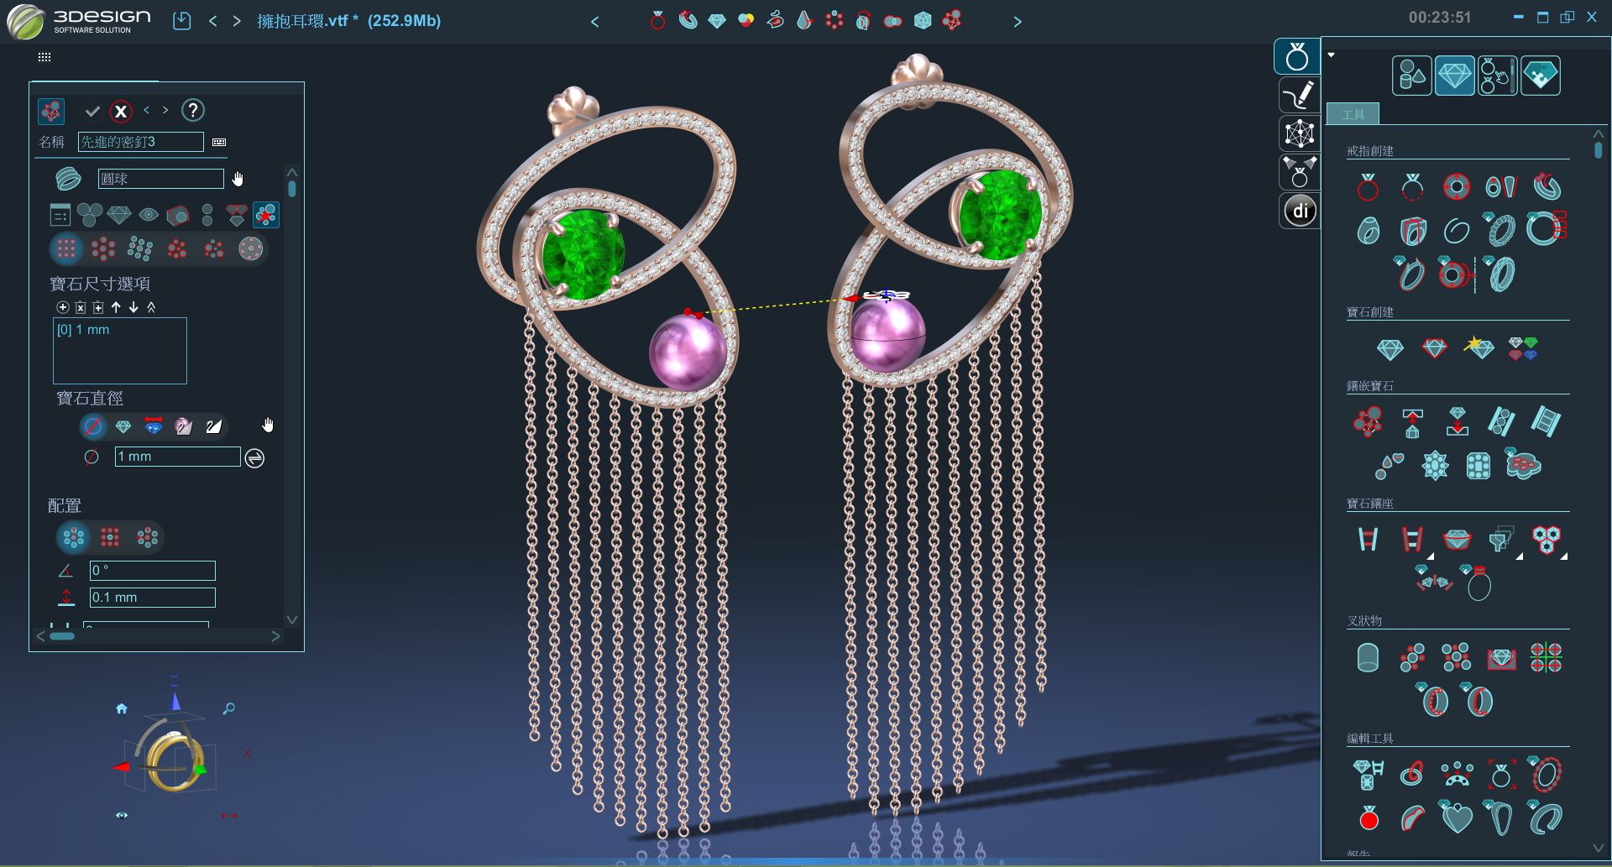Screen dimensions: 1612x867
Task: Select the honeycomb setting tool
Action: [1546, 538]
